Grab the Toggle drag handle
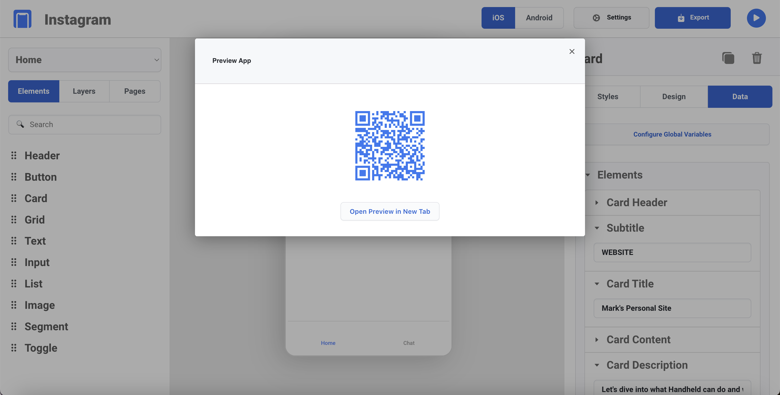The width and height of the screenshot is (780, 395). pos(14,348)
